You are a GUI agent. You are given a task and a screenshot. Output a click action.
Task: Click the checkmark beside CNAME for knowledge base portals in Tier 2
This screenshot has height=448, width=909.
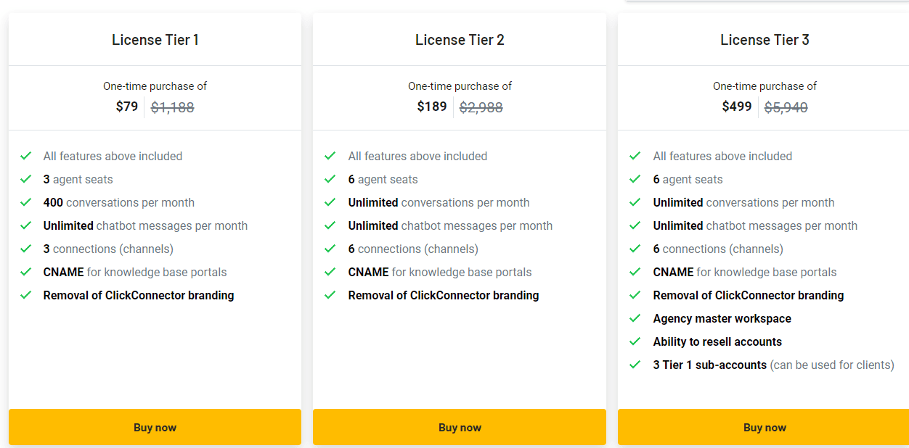coord(331,272)
